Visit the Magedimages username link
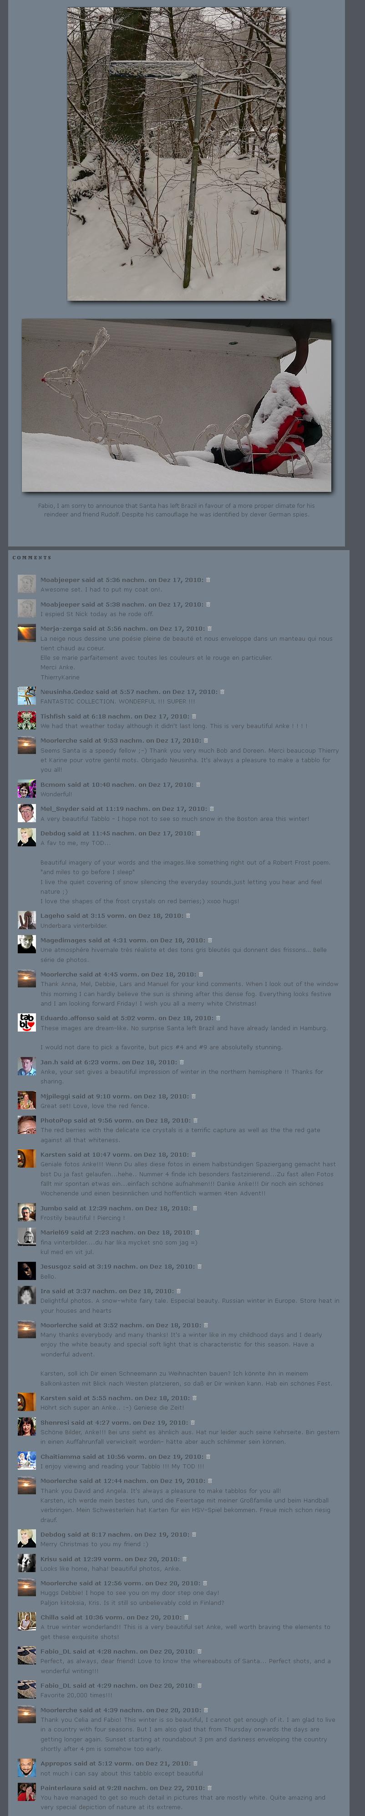This screenshot has width=365, height=1816. click(63, 940)
